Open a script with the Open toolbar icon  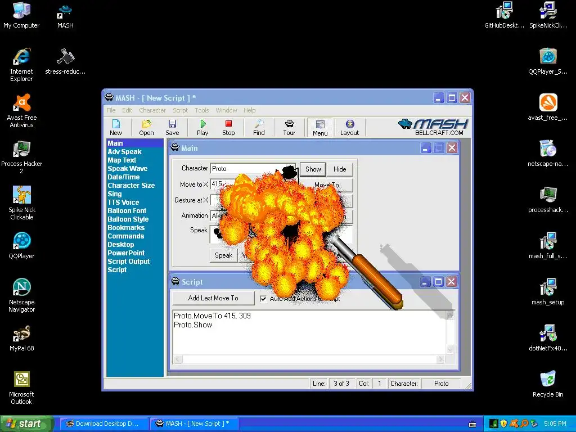coord(146,128)
